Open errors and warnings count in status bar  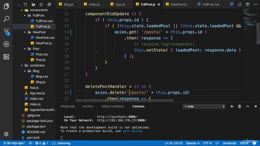(x=41, y=143)
